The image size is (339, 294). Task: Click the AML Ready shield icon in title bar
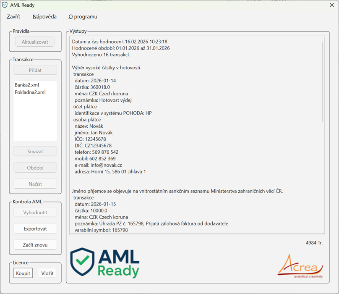[5, 5]
